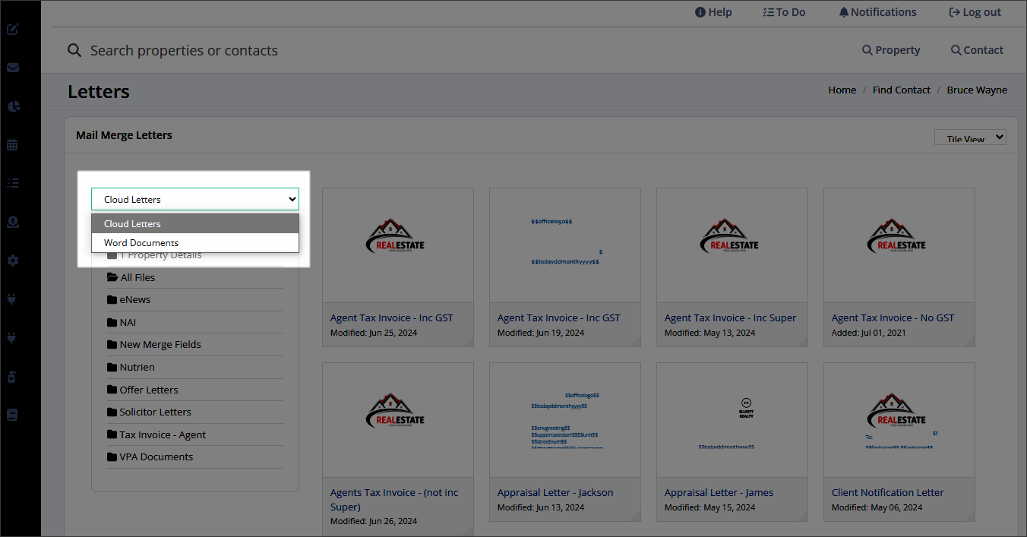
Task: Click the folder icon beside Solicitor Letters
Action: click(x=112, y=412)
